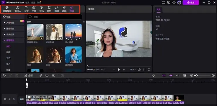
Task: Click the effects search field
Action: click(55, 17)
